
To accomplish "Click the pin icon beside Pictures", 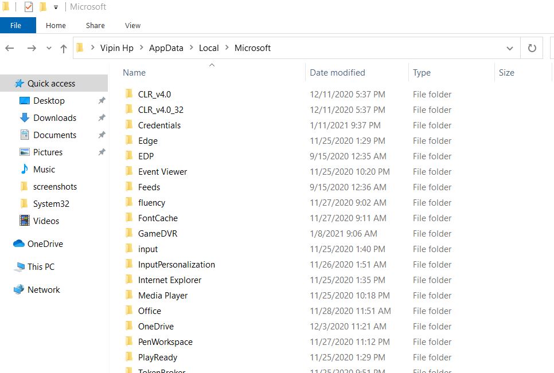I will tap(102, 152).
